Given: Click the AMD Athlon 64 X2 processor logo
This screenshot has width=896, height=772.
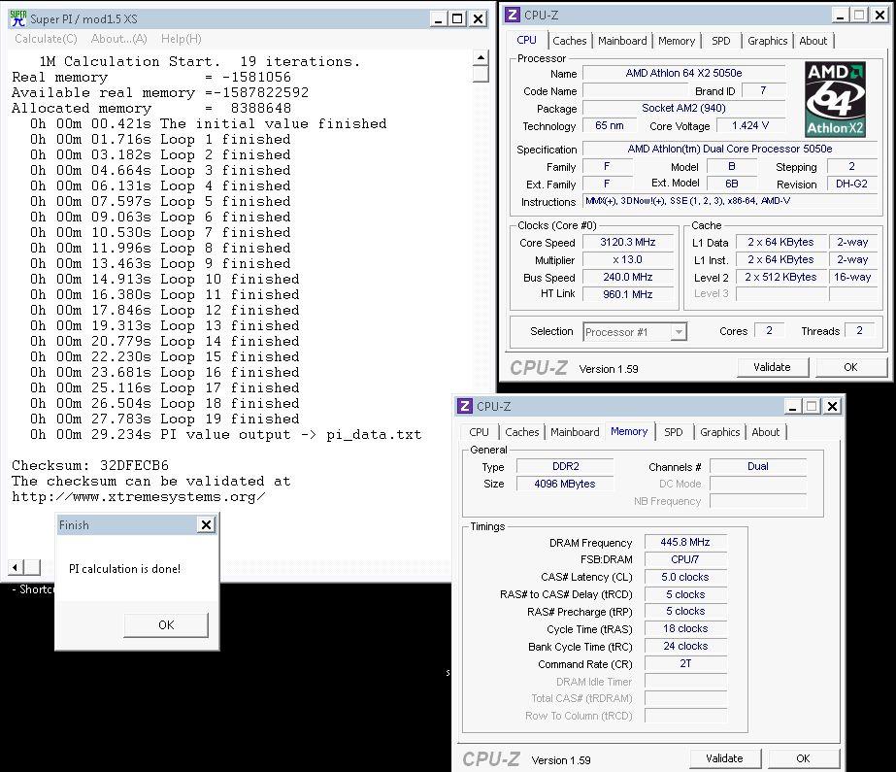Looking at the screenshot, I should coord(835,99).
